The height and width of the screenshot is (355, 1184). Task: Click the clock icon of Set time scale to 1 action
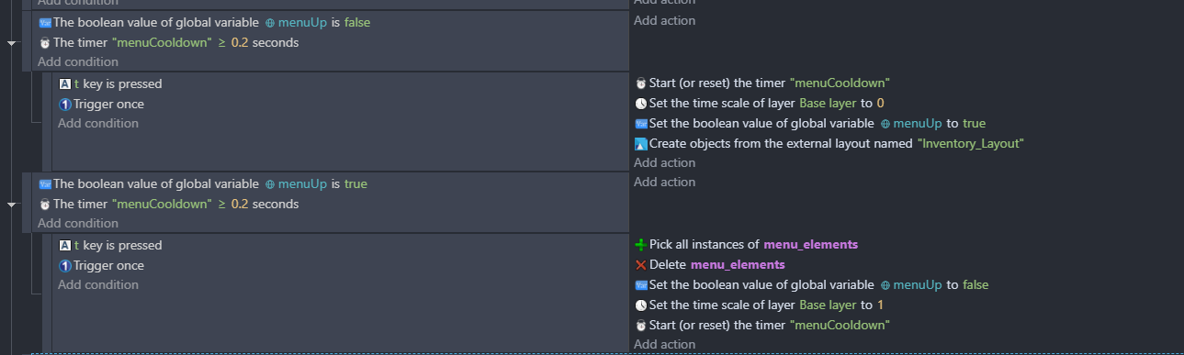pyautogui.click(x=641, y=305)
